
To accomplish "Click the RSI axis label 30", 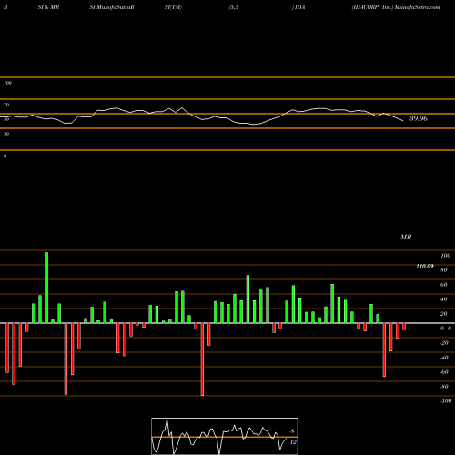I will click(6, 134).
